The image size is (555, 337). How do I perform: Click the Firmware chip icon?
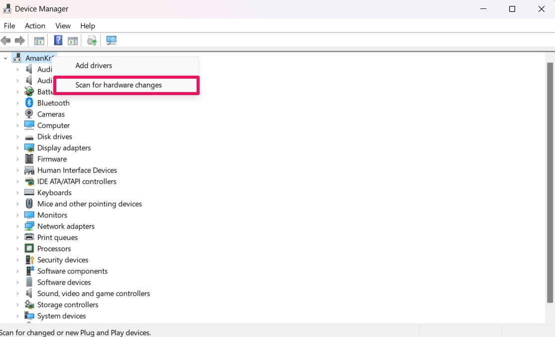tap(29, 159)
